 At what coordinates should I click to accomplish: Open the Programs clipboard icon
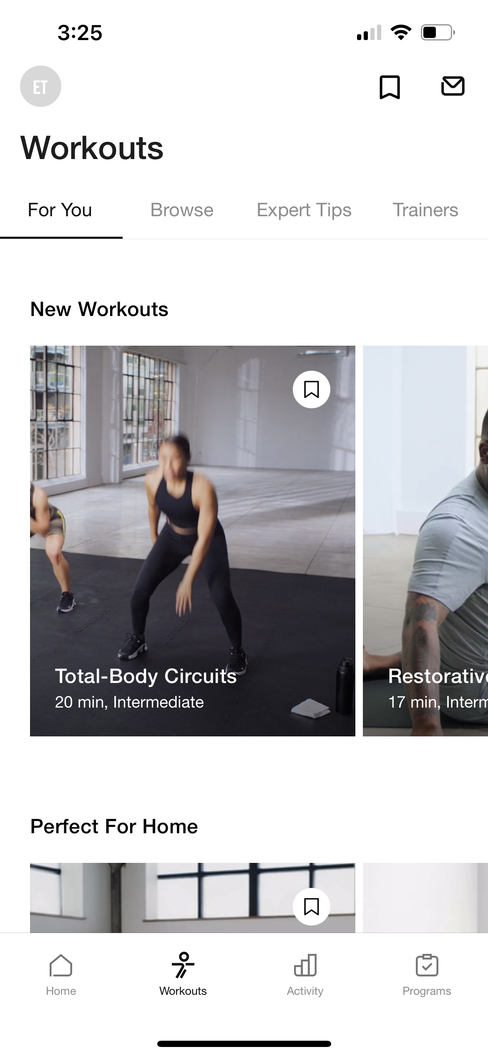pos(427,965)
